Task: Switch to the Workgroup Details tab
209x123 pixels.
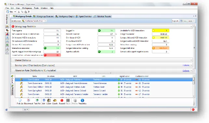Action: pyautogui.click(x=22, y=16)
